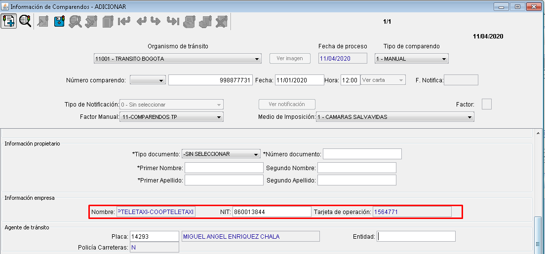Click the blue floppy disk save icon
The height and width of the screenshot is (254, 545).
[59, 21]
